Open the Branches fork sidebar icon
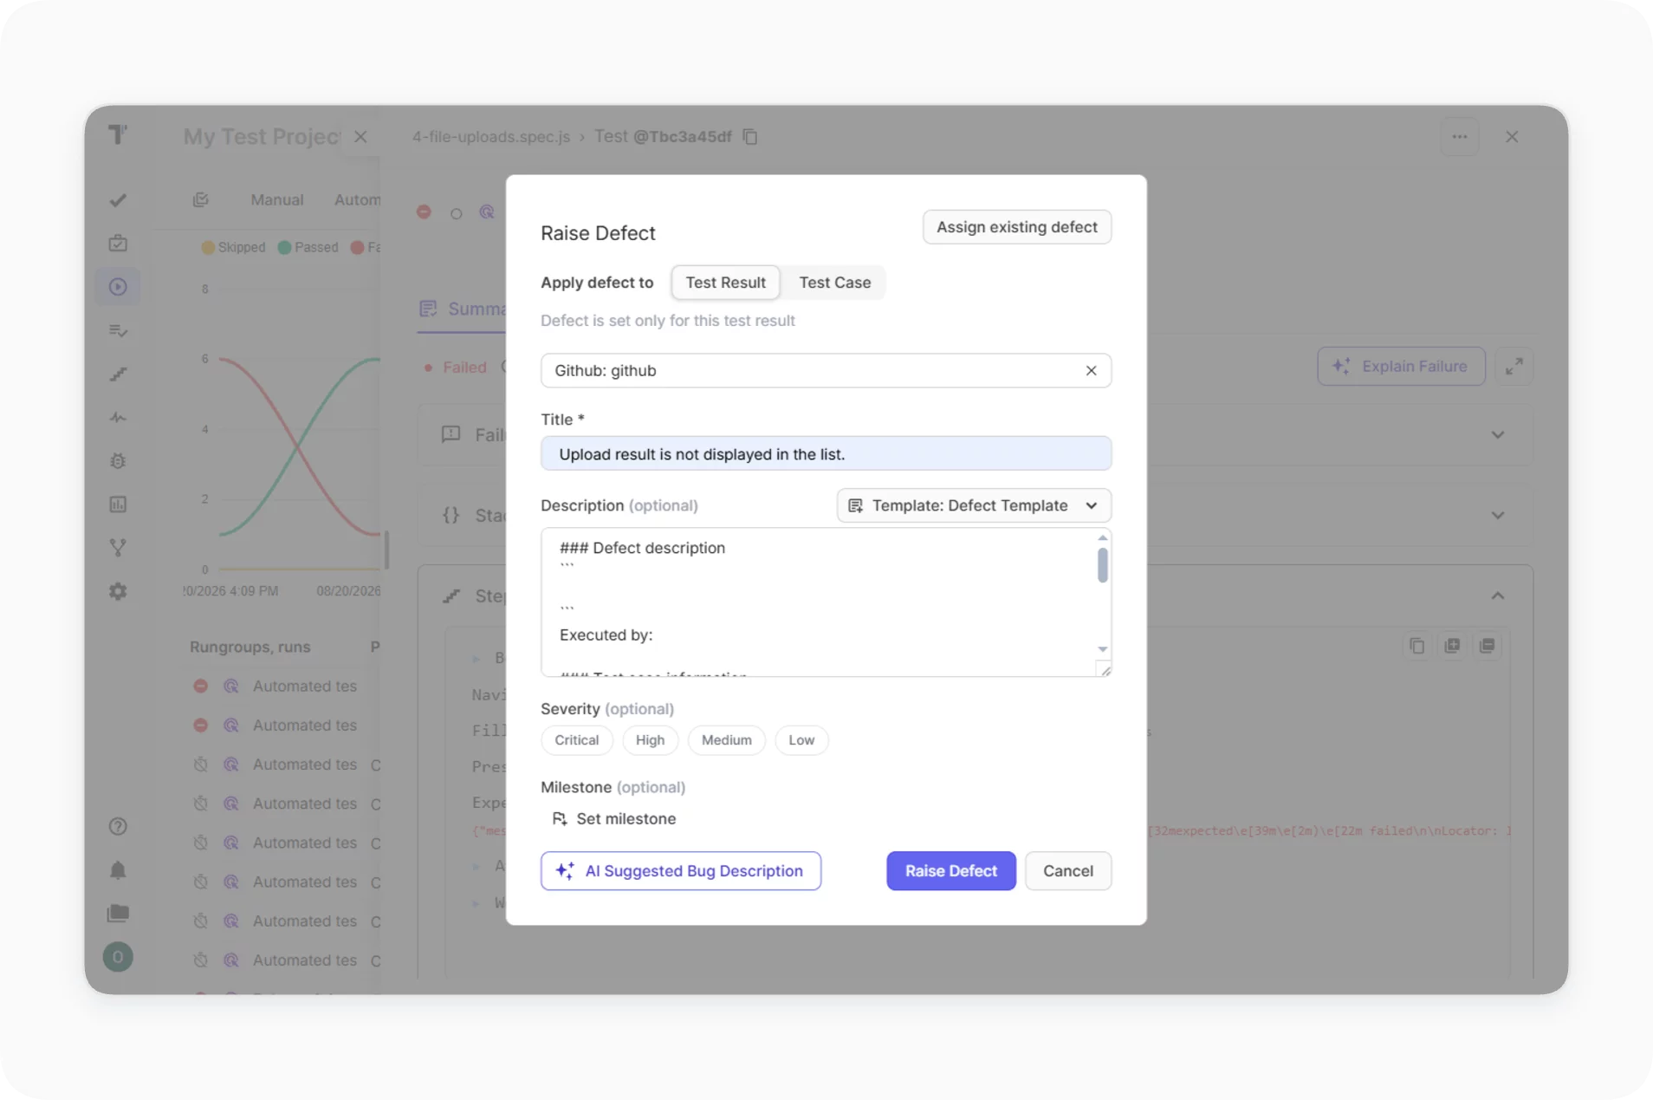 tap(118, 547)
